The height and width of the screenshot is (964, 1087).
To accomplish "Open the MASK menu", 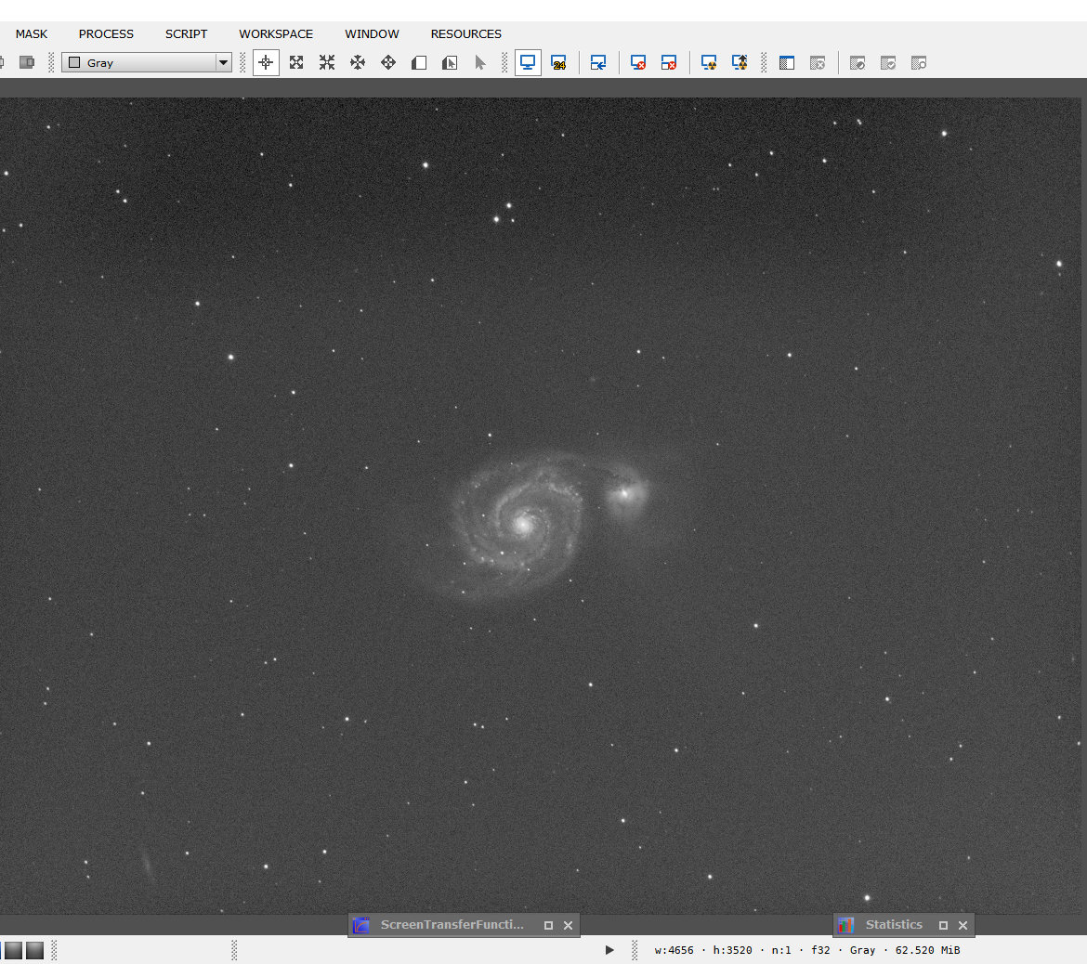I will click(x=32, y=34).
